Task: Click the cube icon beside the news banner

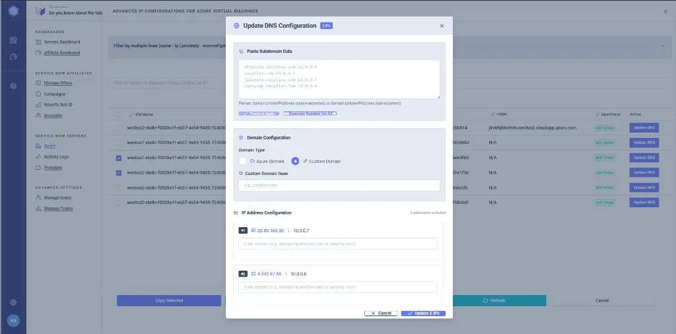Action: tap(40, 11)
